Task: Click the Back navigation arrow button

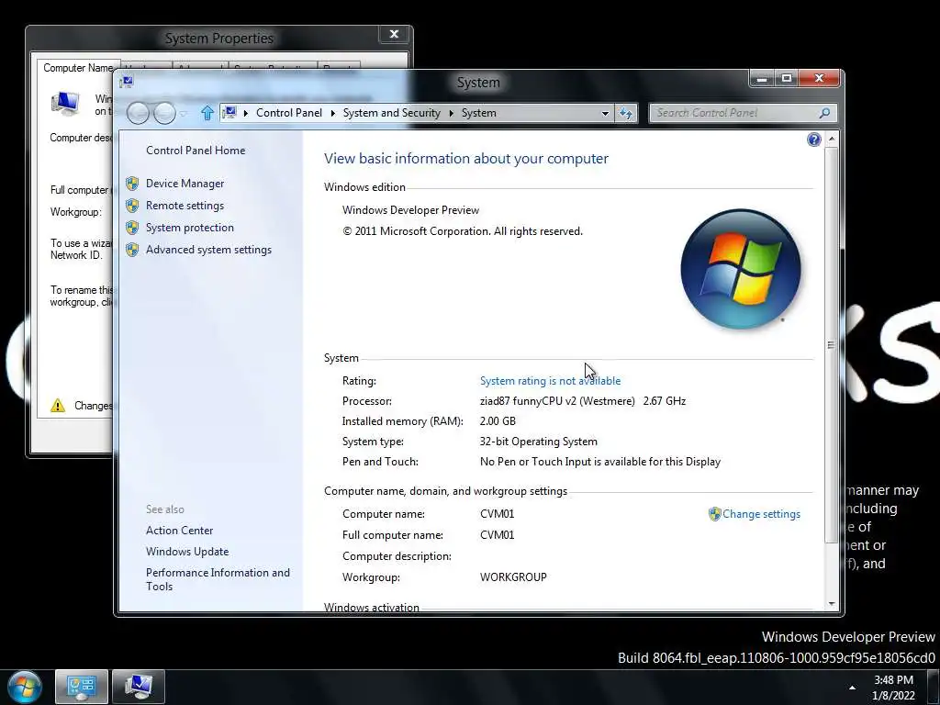Action: 138,113
